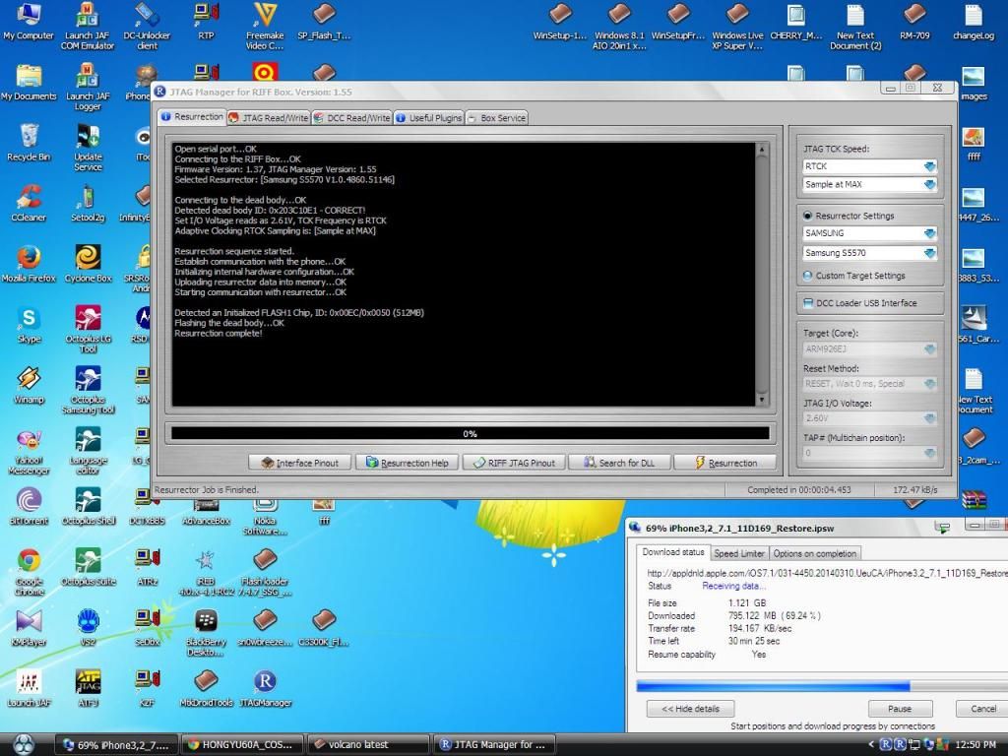
Task: Click the 12:50 PM taskbar clock
Action: (976, 744)
